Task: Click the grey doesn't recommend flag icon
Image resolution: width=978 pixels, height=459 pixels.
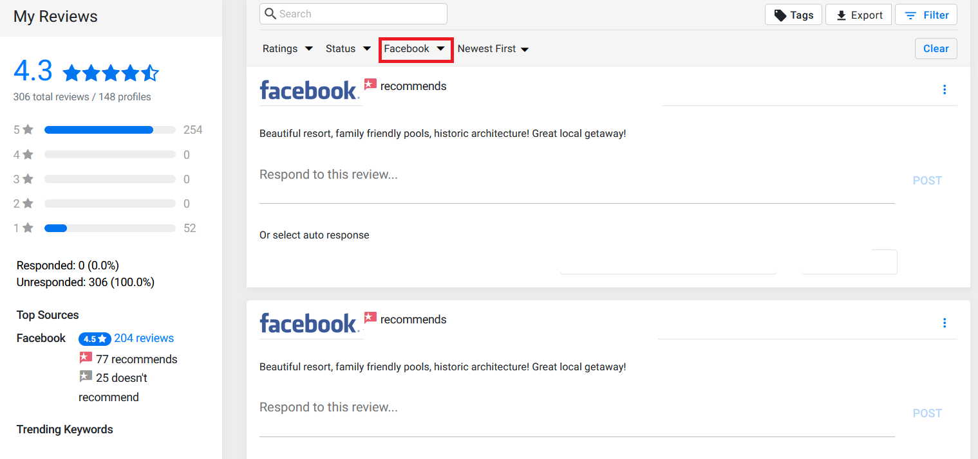Action: (x=86, y=376)
